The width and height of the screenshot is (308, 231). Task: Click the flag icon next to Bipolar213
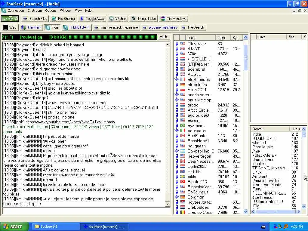pyautogui.click(x=183, y=181)
